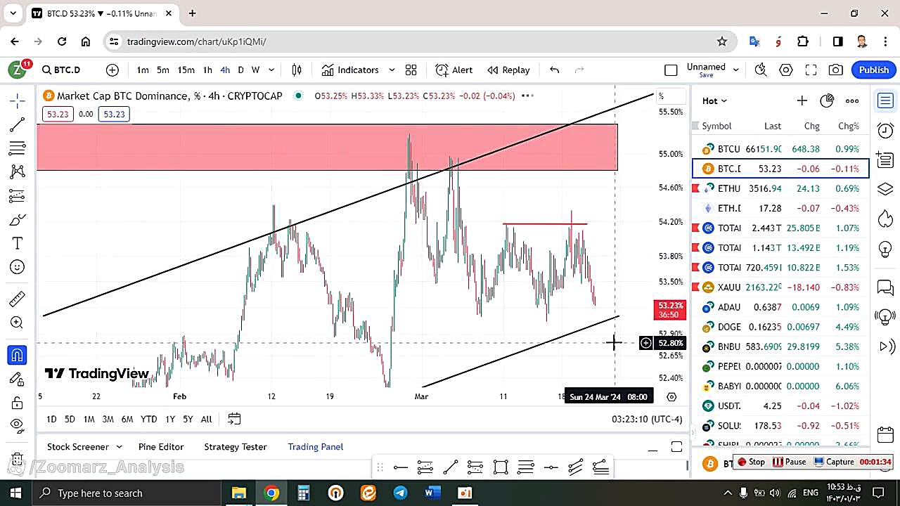The height and width of the screenshot is (506, 900).
Task: Open the forecasting and measurement tools
Action: pos(18,195)
